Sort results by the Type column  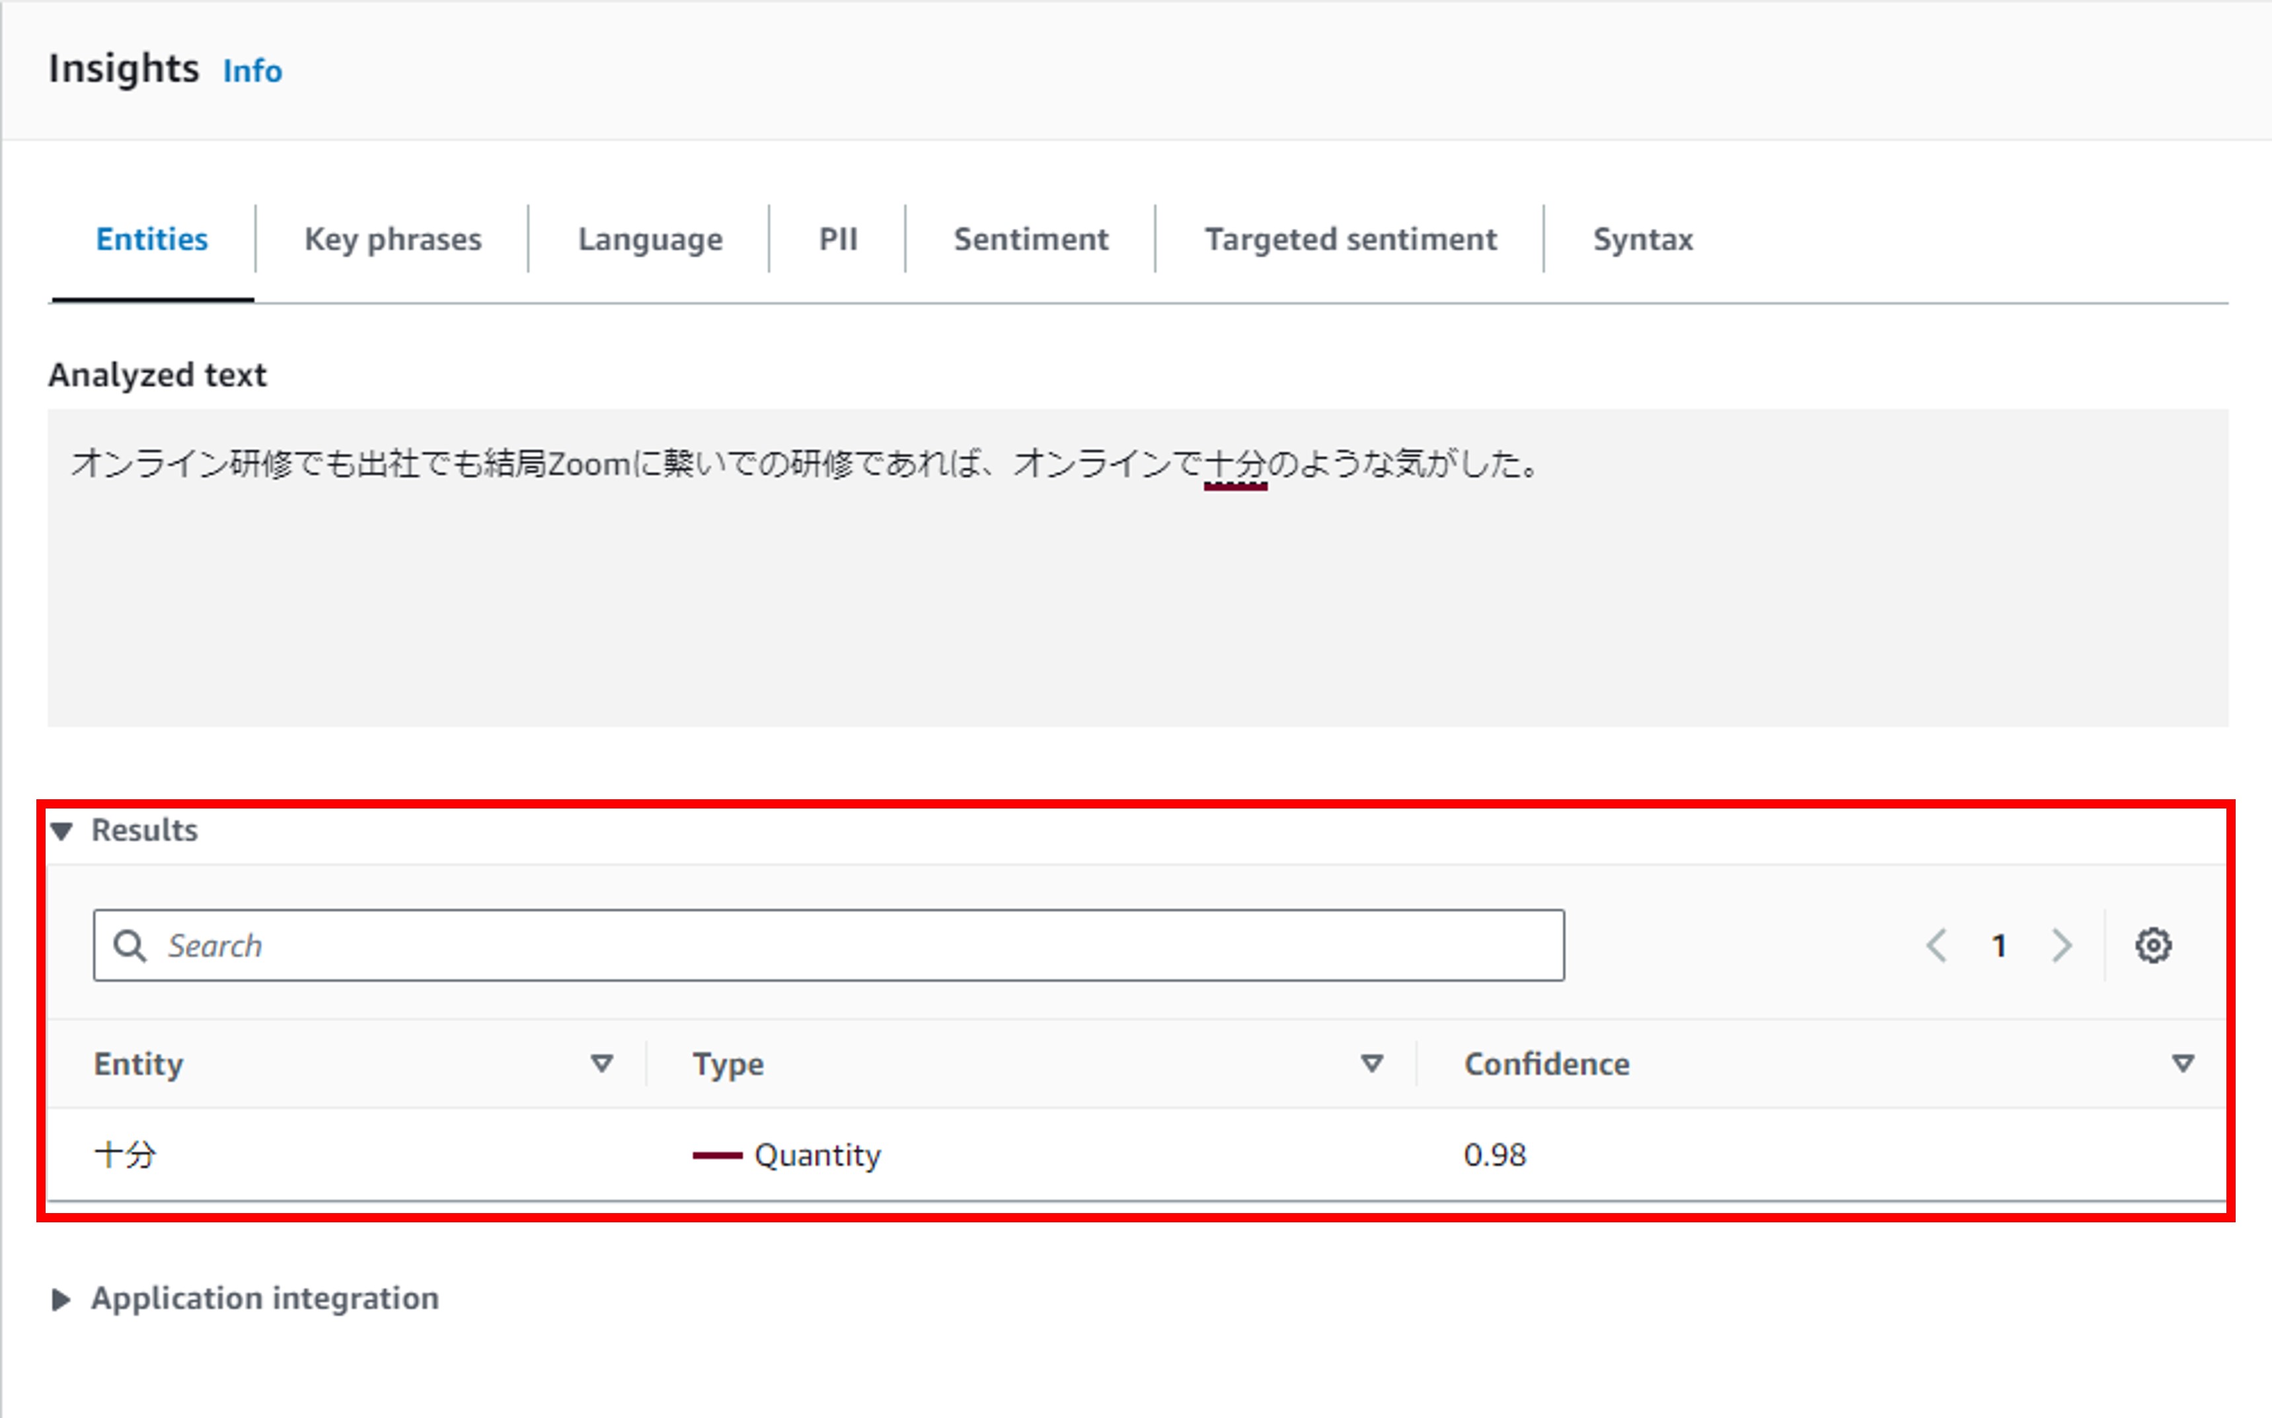(x=1371, y=1064)
